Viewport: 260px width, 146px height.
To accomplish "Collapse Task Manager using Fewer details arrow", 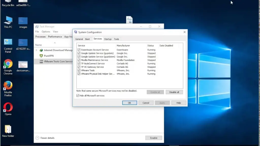I will click(37, 138).
